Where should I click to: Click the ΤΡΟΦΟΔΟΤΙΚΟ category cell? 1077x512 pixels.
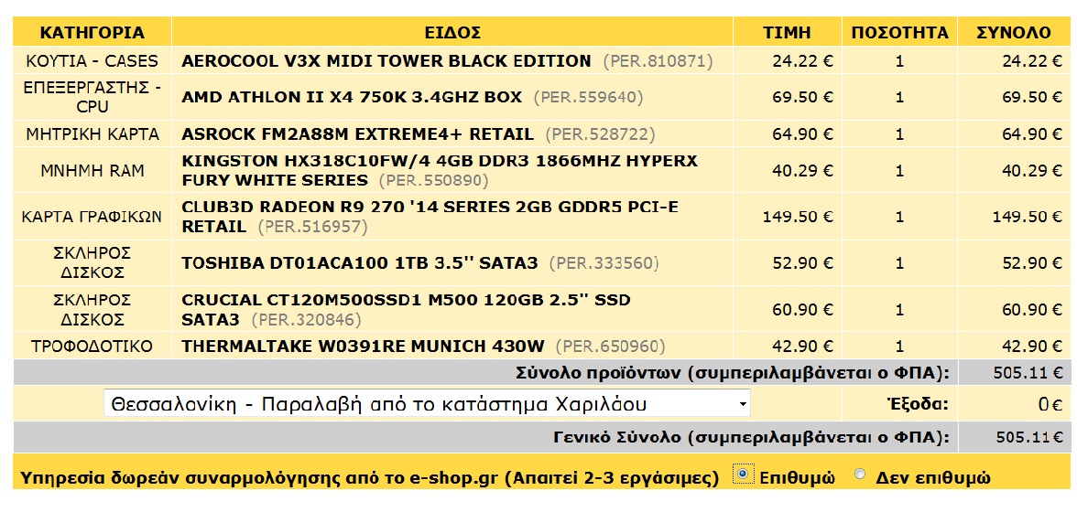point(92,346)
